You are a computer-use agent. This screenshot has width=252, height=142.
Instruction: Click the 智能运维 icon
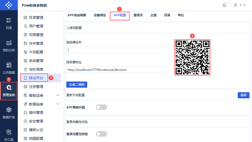tap(25, 96)
